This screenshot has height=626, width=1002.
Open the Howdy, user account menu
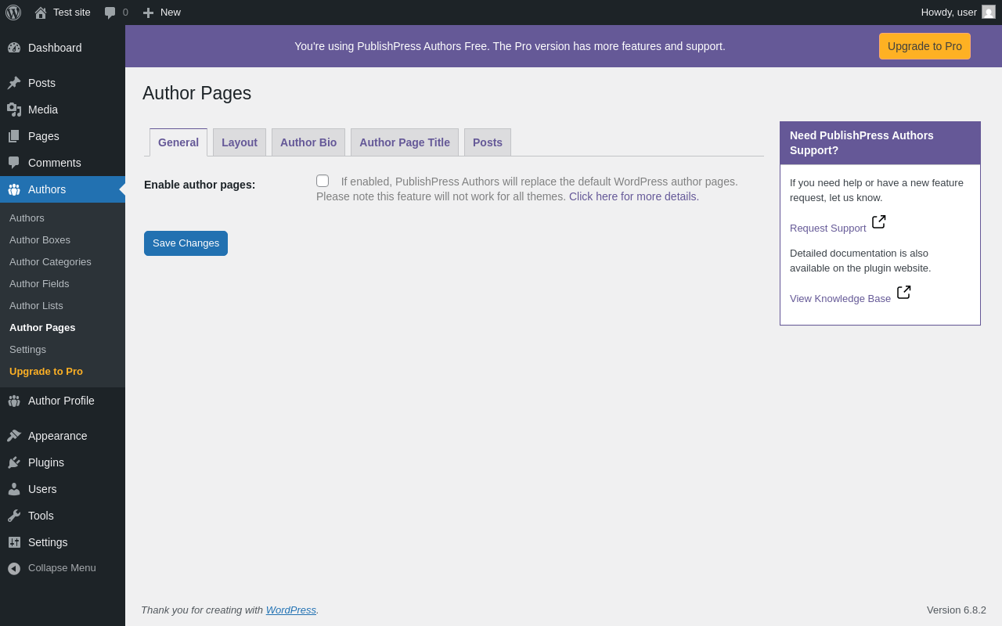[x=958, y=13]
